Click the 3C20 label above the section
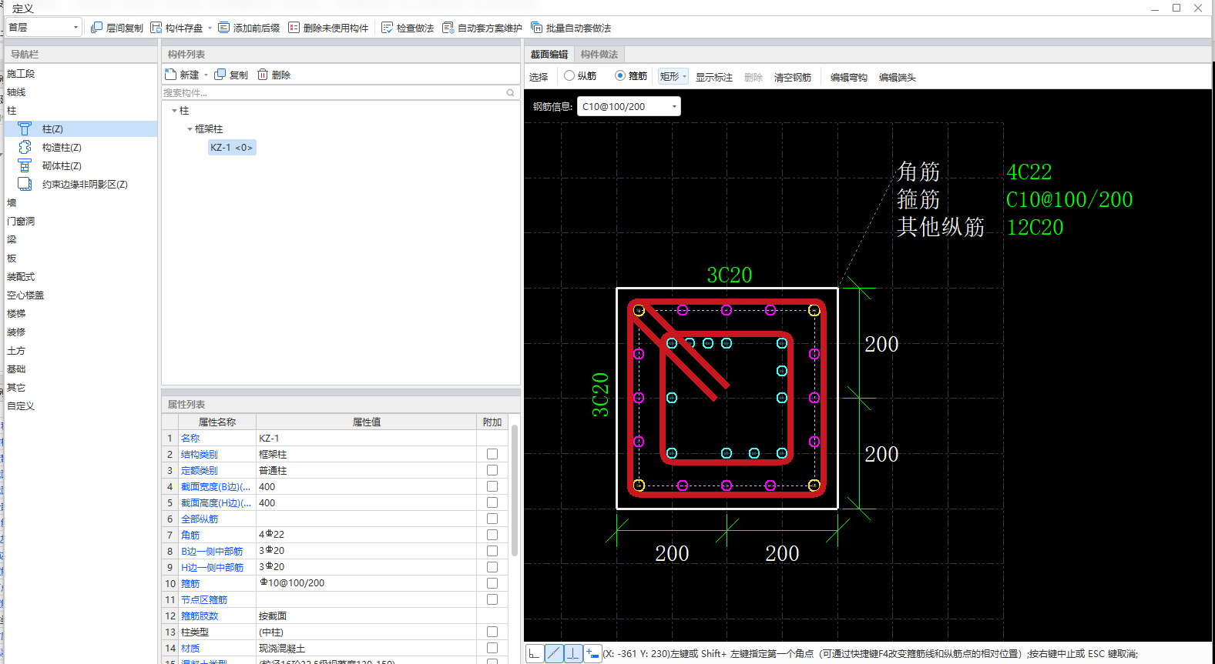 [730, 275]
